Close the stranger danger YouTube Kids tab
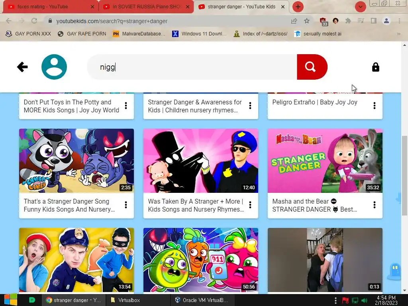 click(283, 7)
